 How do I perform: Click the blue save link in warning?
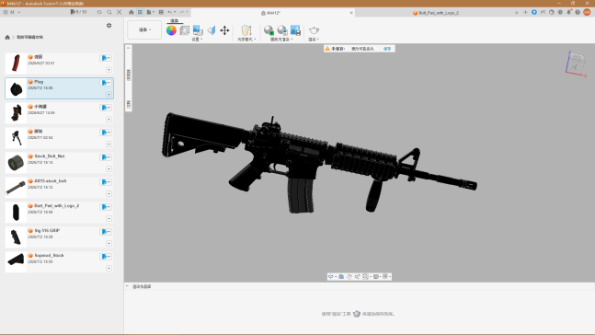click(x=387, y=49)
